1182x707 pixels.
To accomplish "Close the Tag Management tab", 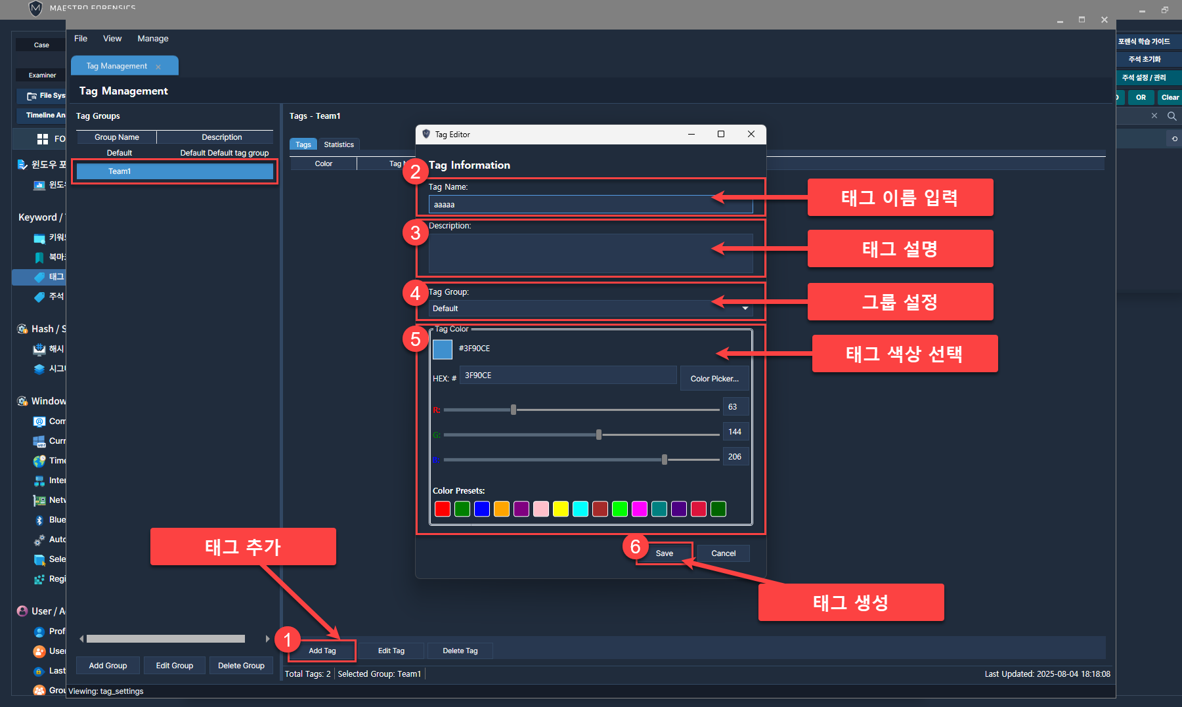I will pos(158,67).
